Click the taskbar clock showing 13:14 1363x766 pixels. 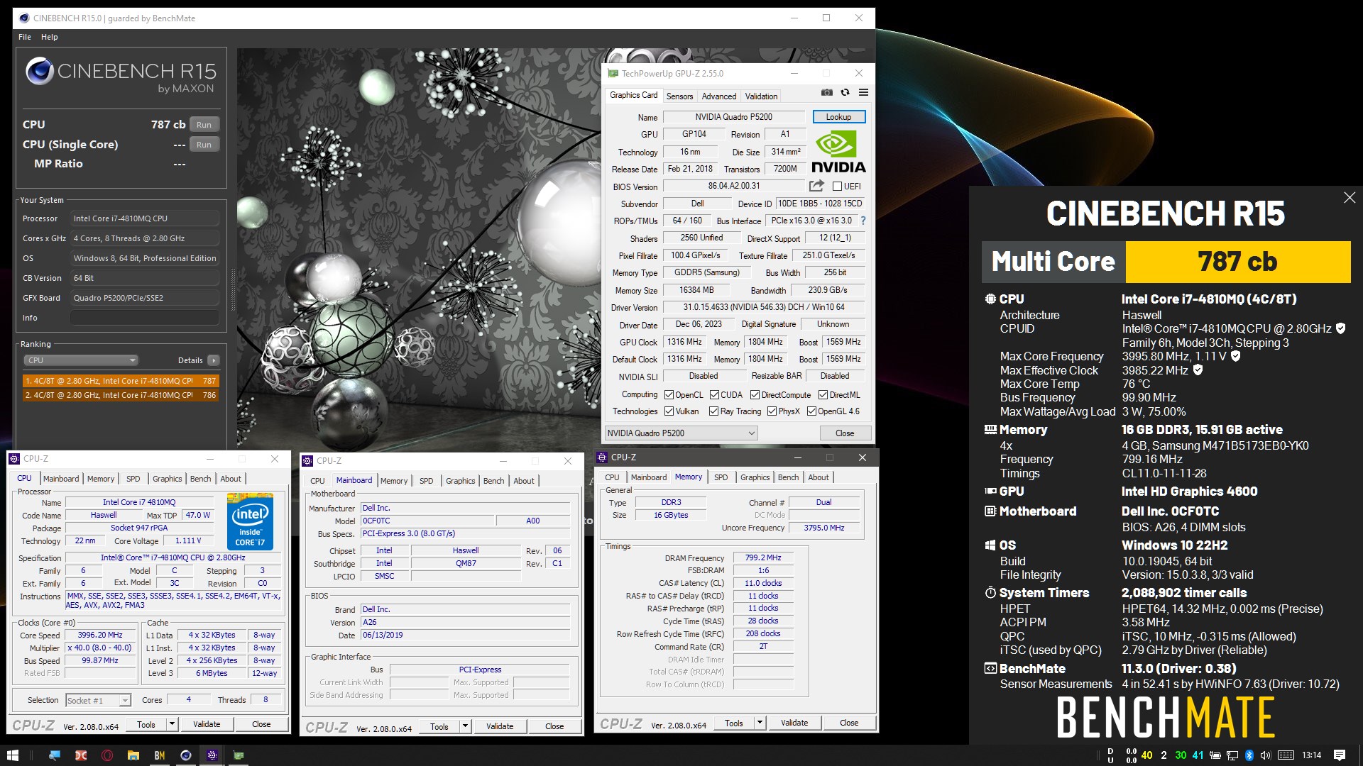pos(1312,755)
